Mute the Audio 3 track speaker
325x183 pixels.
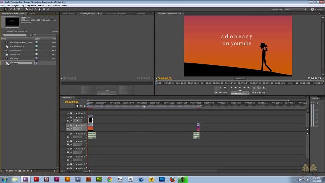[68, 149]
